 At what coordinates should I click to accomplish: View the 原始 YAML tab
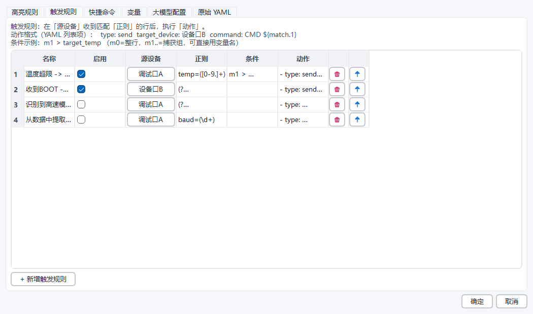pos(215,12)
